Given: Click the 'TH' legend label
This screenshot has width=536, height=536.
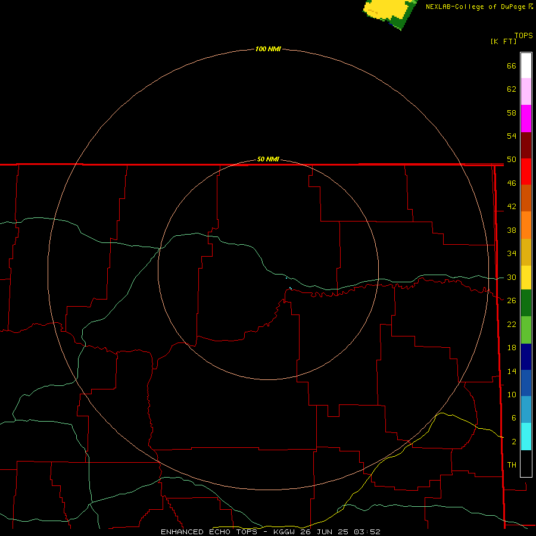Looking at the screenshot, I should click(x=512, y=465).
